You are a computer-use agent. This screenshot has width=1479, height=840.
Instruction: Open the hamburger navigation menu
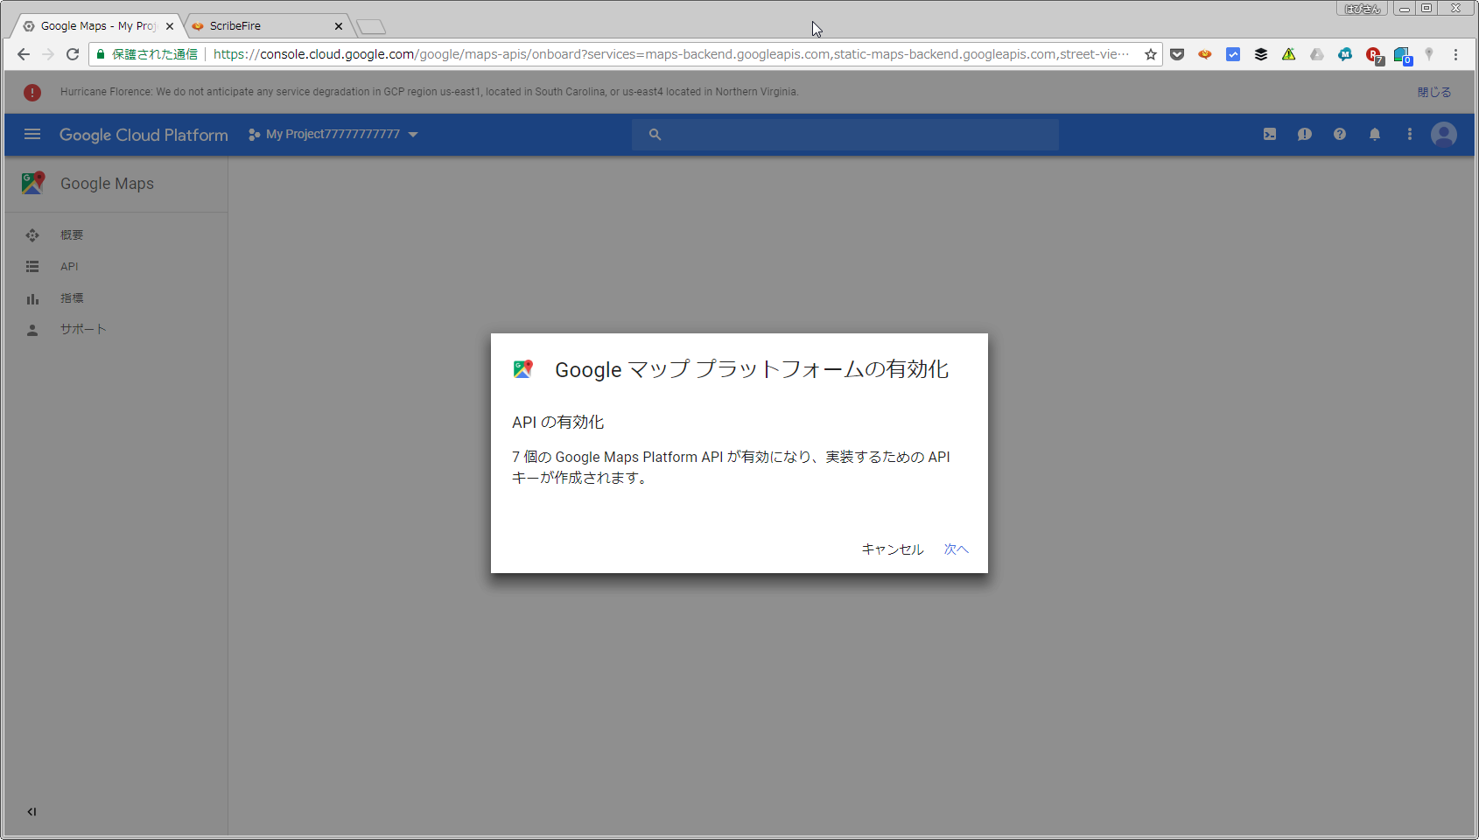(x=32, y=134)
